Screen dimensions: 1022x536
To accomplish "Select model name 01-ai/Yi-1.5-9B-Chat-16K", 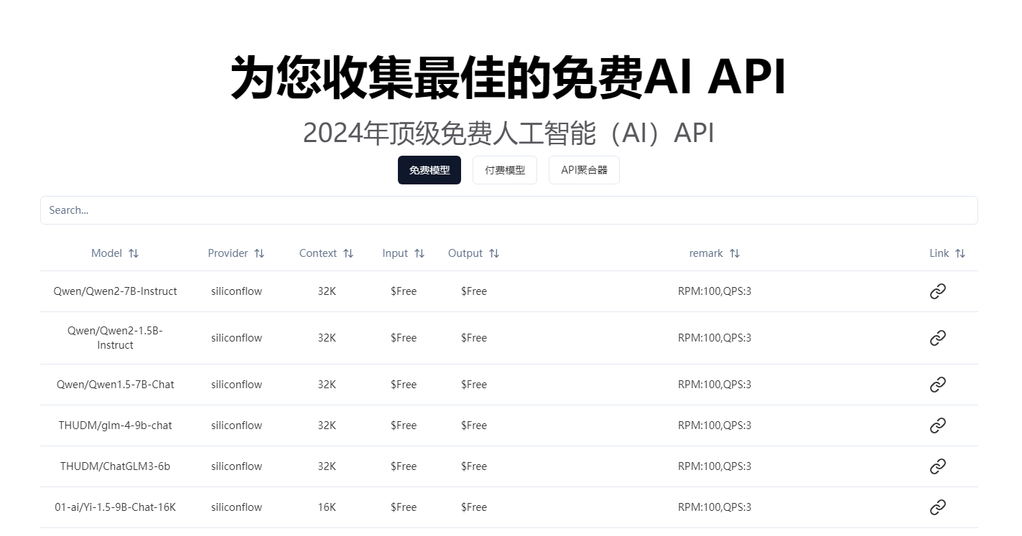I will coord(115,507).
